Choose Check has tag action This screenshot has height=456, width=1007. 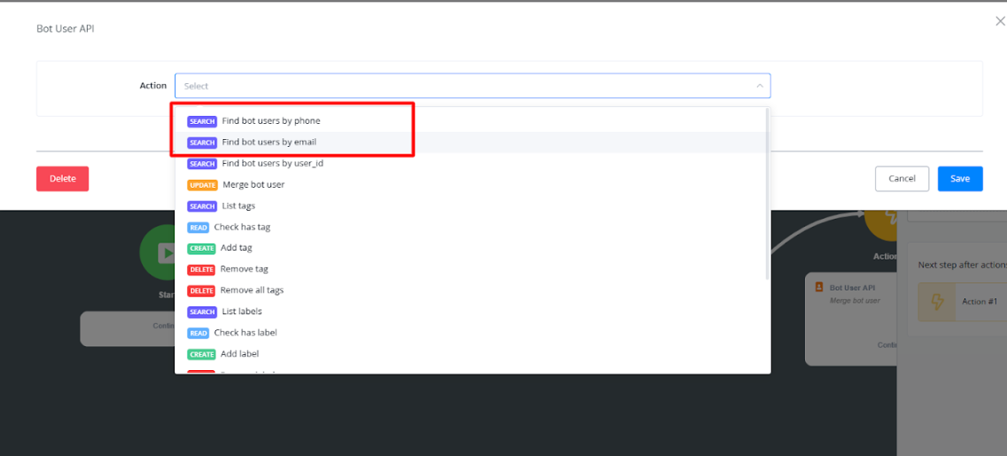(242, 228)
